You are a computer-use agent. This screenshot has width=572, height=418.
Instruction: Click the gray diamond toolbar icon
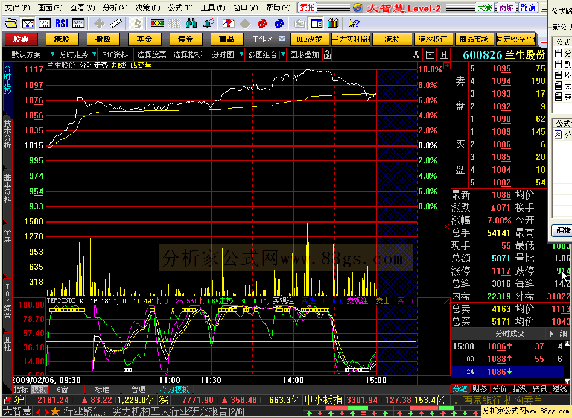point(245,24)
